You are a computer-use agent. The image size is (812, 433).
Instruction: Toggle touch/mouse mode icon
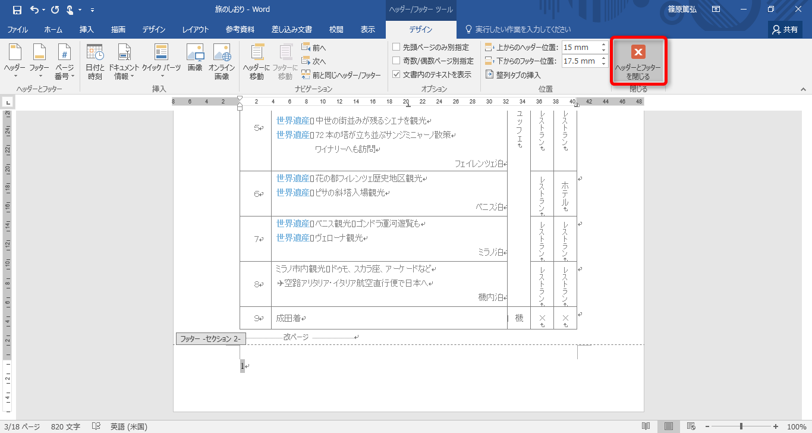pyautogui.click(x=71, y=10)
